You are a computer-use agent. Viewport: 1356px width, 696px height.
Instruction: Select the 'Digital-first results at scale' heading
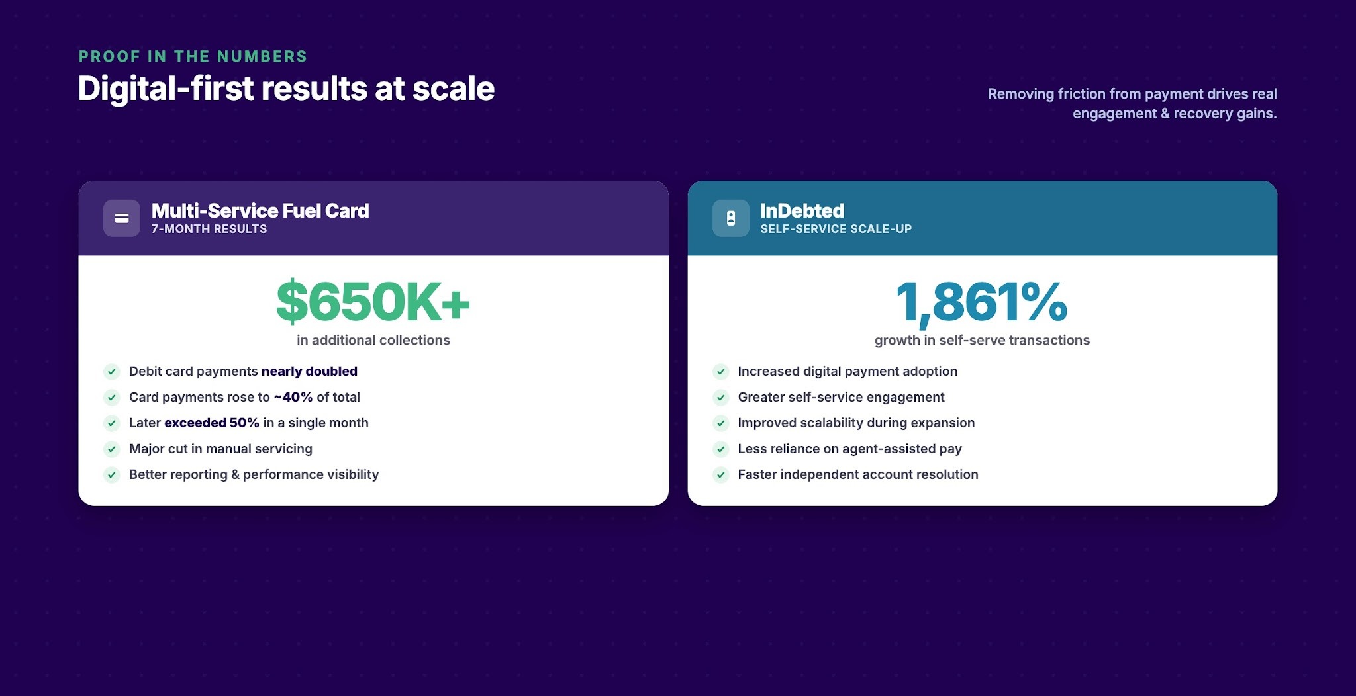(286, 89)
